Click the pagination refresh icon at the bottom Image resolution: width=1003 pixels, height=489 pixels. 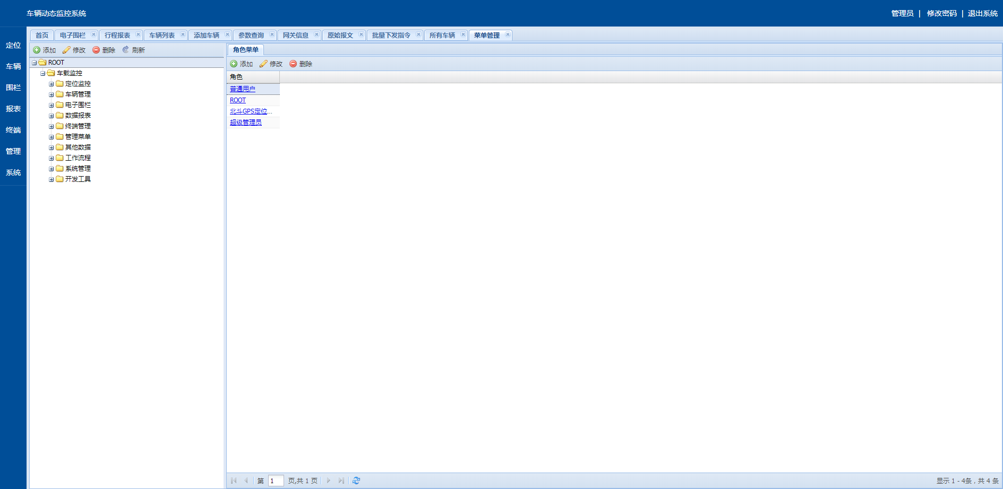[356, 481]
